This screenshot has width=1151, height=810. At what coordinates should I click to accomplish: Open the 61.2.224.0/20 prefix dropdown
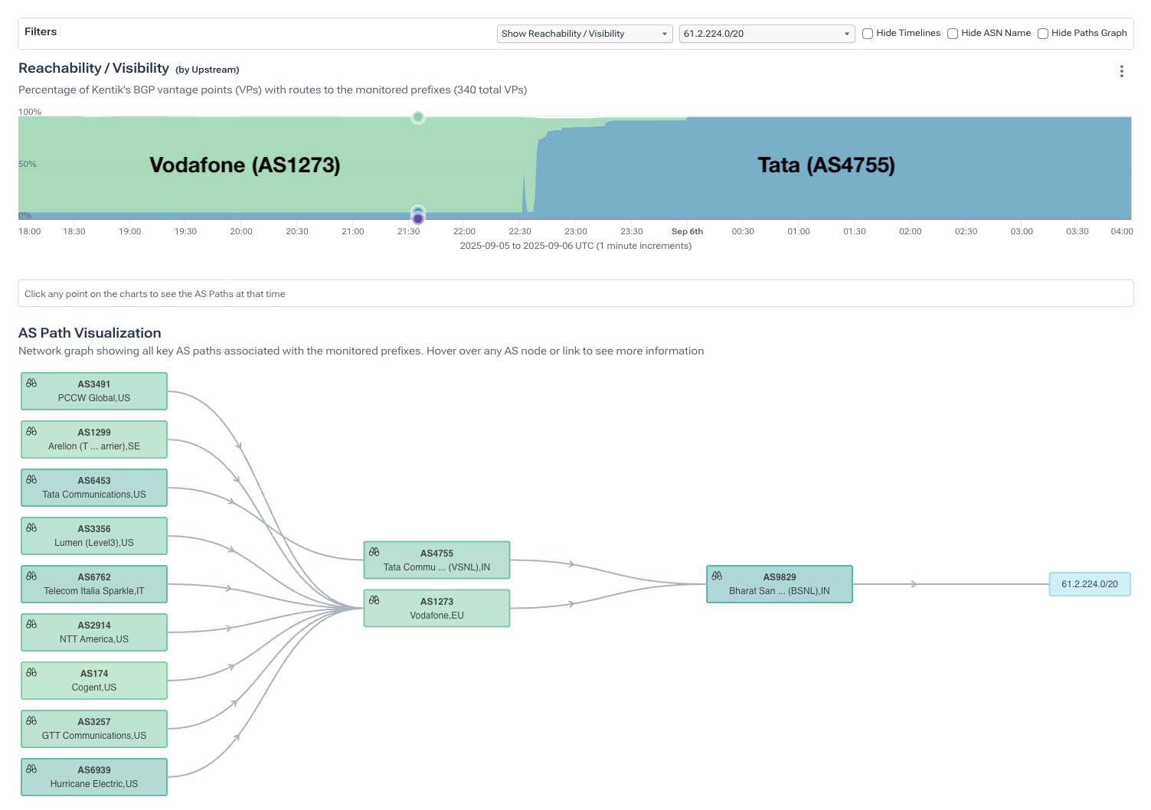click(x=767, y=34)
